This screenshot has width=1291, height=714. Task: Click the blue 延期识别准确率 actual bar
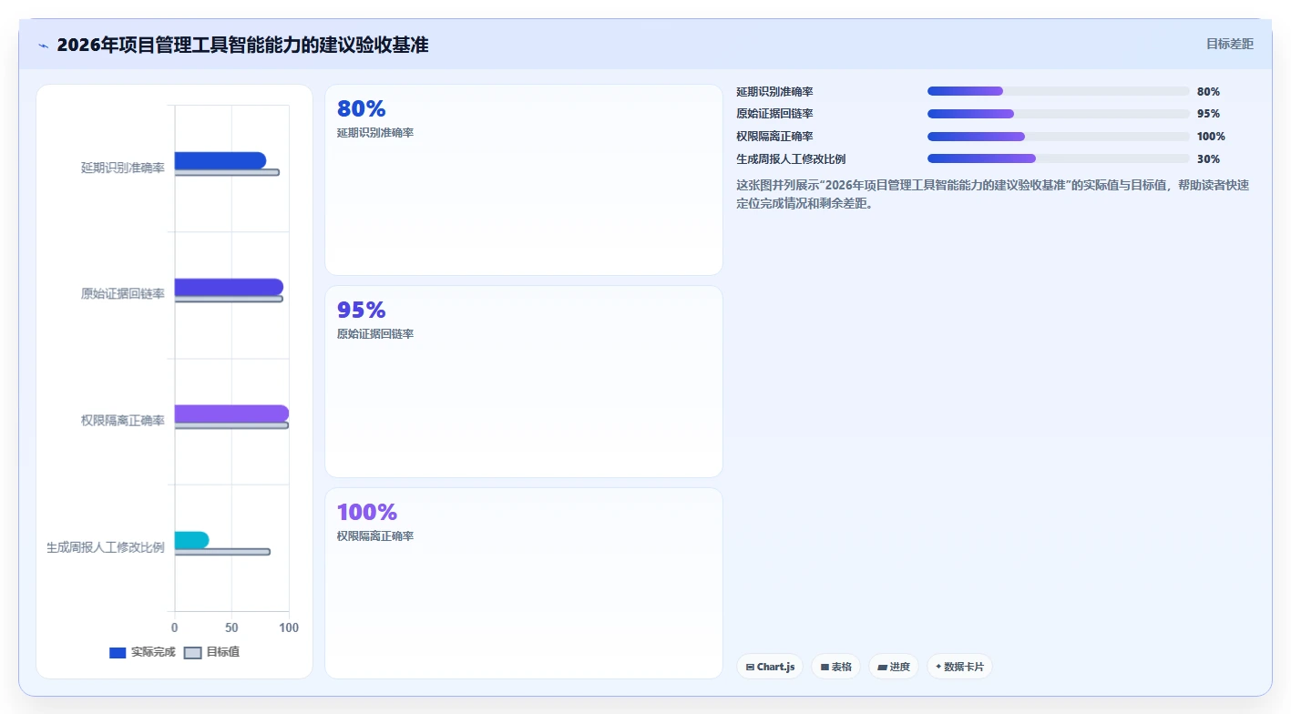pyautogui.click(x=220, y=160)
